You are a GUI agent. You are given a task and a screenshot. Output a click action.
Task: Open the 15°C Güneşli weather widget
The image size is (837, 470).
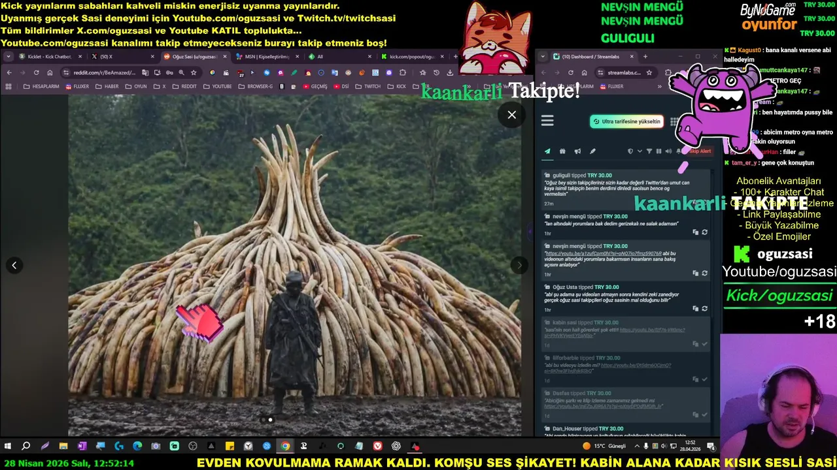tap(604, 446)
